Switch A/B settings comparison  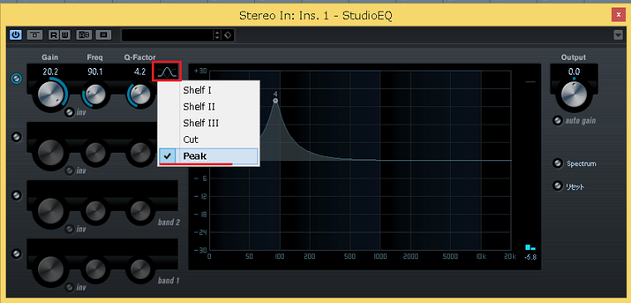tap(85, 35)
